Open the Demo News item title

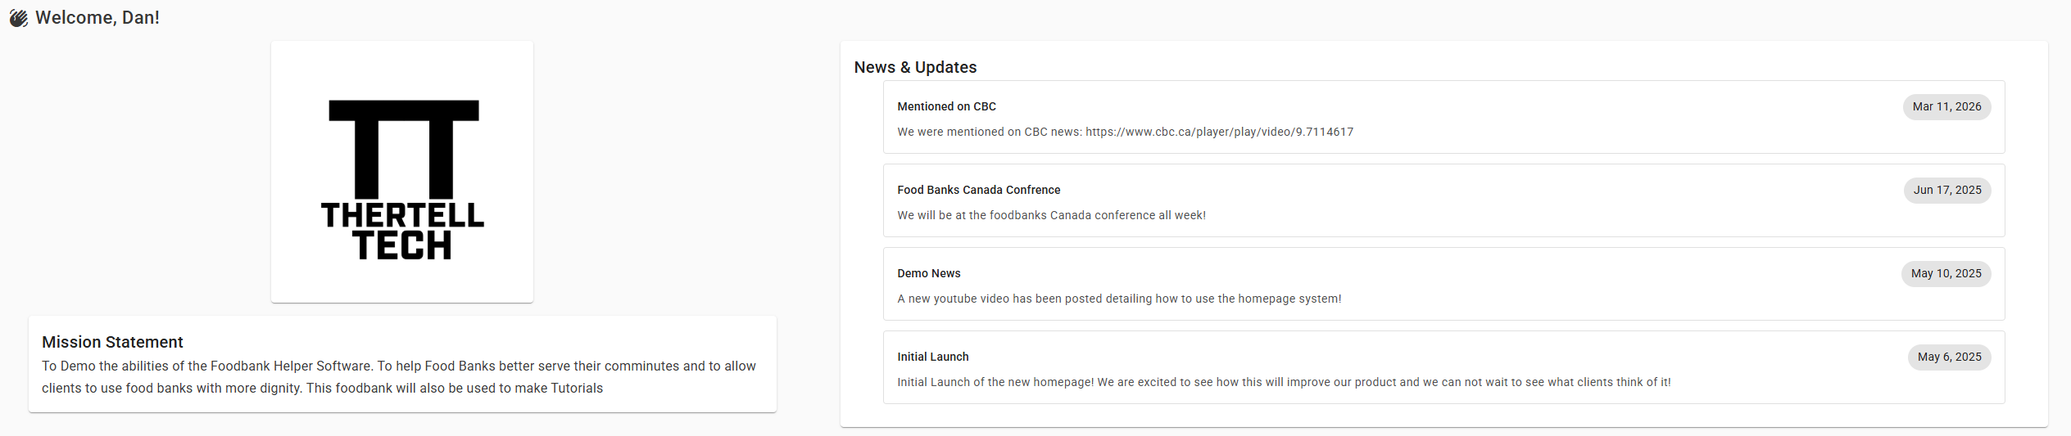tap(928, 273)
